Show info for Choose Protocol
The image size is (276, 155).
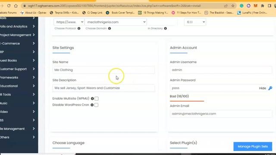point(79,28)
